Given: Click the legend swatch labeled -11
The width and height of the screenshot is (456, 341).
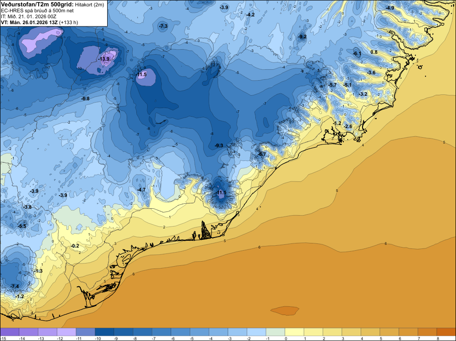Looking at the screenshot, I should tap(86, 332).
